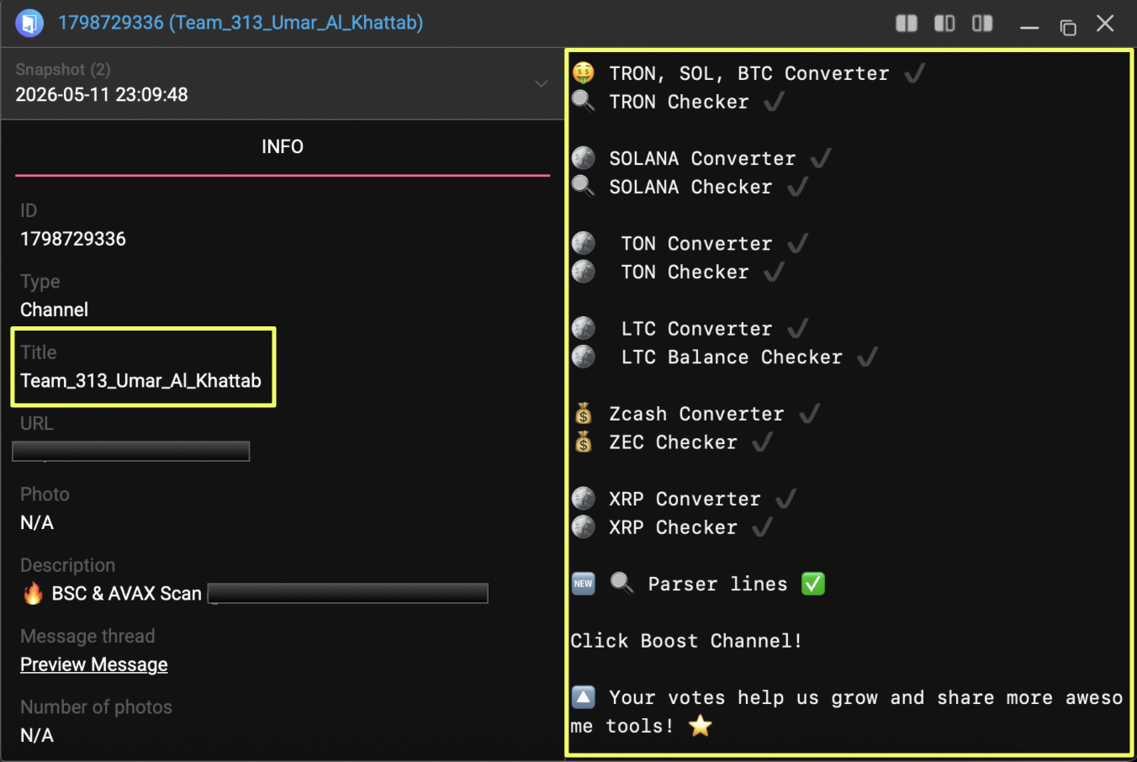Switch to the layout showing both panes filled
This screenshot has height=762, width=1137.
pyautogui.click(x=907, y=24)
